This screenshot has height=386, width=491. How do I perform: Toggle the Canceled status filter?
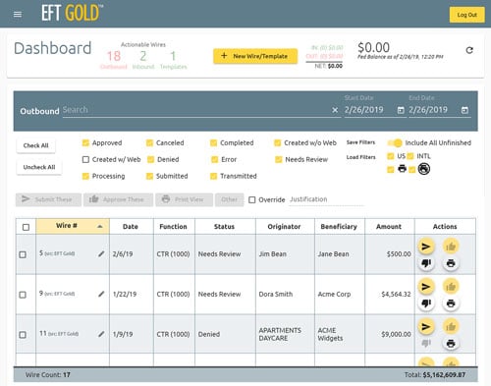(x=149, y=142)
